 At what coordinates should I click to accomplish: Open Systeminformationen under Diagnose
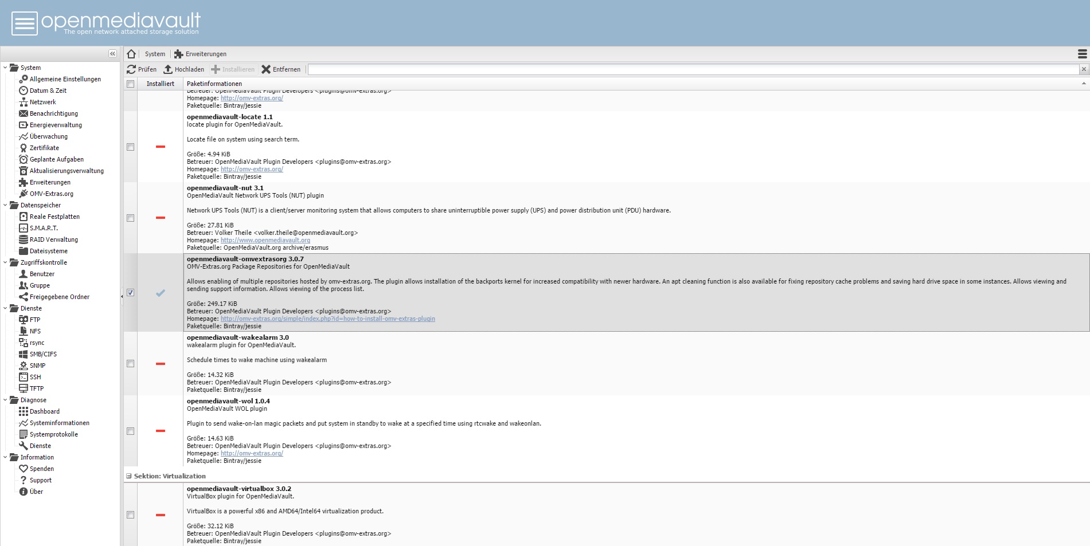(60, 423)
